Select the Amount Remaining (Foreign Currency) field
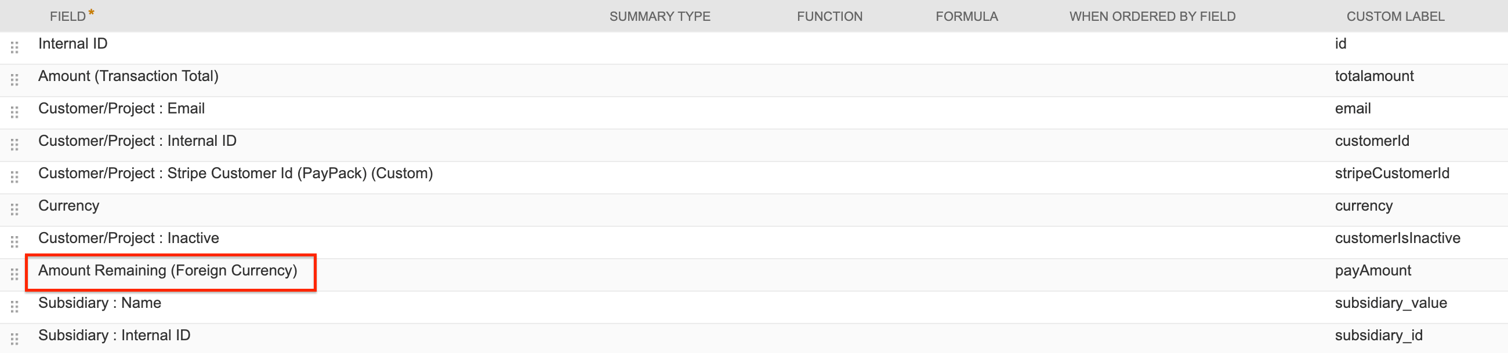The height and width of the screenshot is (353, 1508). (168, 271)
